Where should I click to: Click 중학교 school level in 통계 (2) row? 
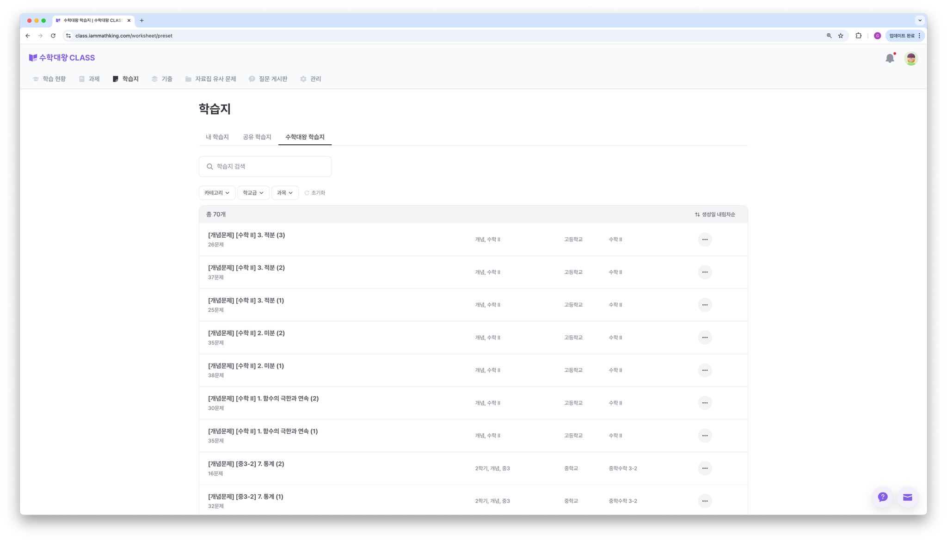point(571,468)
